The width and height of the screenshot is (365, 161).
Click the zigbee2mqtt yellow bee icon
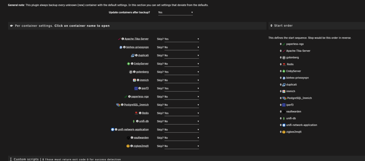[128, 146]
